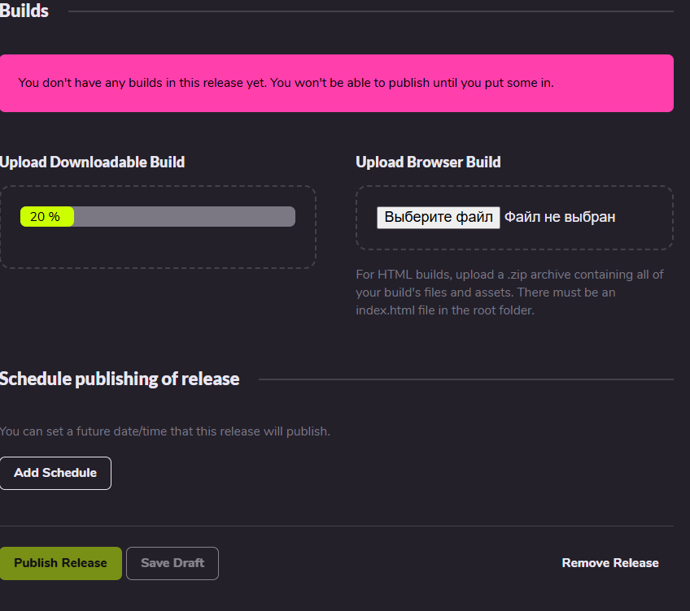Click empty area below the downloadable build progress bar
The width and height of the screenshot is (690, 611).
pos(158,249)
